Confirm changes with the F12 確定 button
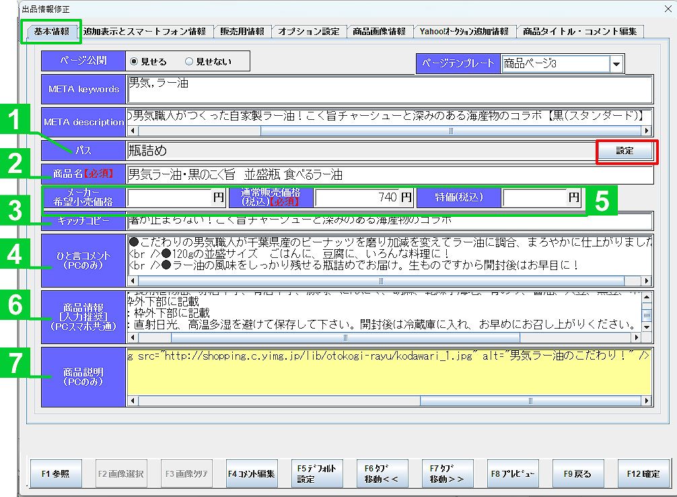Image resolution: width=677 pixels, height=497 pixels. pyautogui.click(x=643, y=473)
